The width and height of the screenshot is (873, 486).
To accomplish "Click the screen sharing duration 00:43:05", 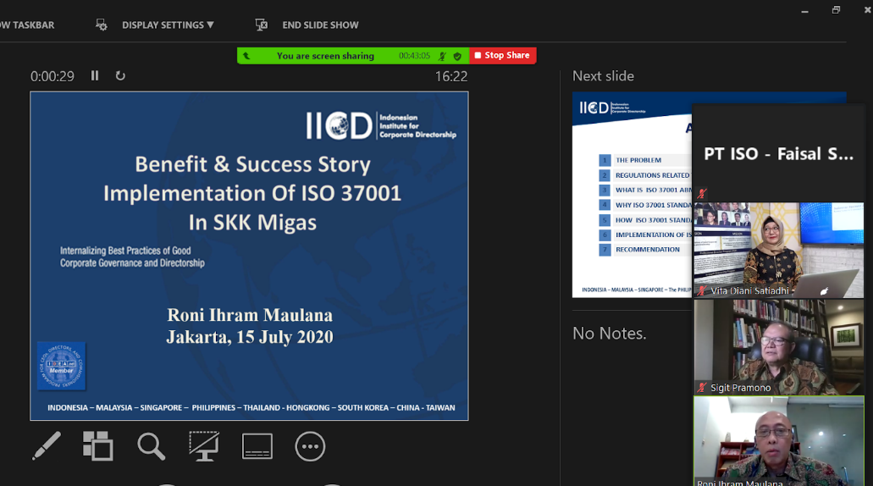I will (x=414, y=56).
